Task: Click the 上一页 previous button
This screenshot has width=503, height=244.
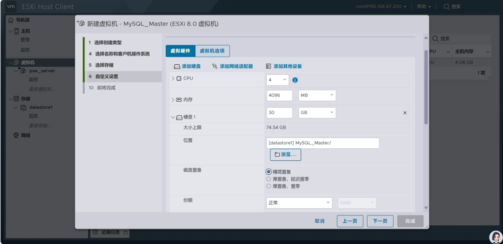Action: (x=350, y=221)
